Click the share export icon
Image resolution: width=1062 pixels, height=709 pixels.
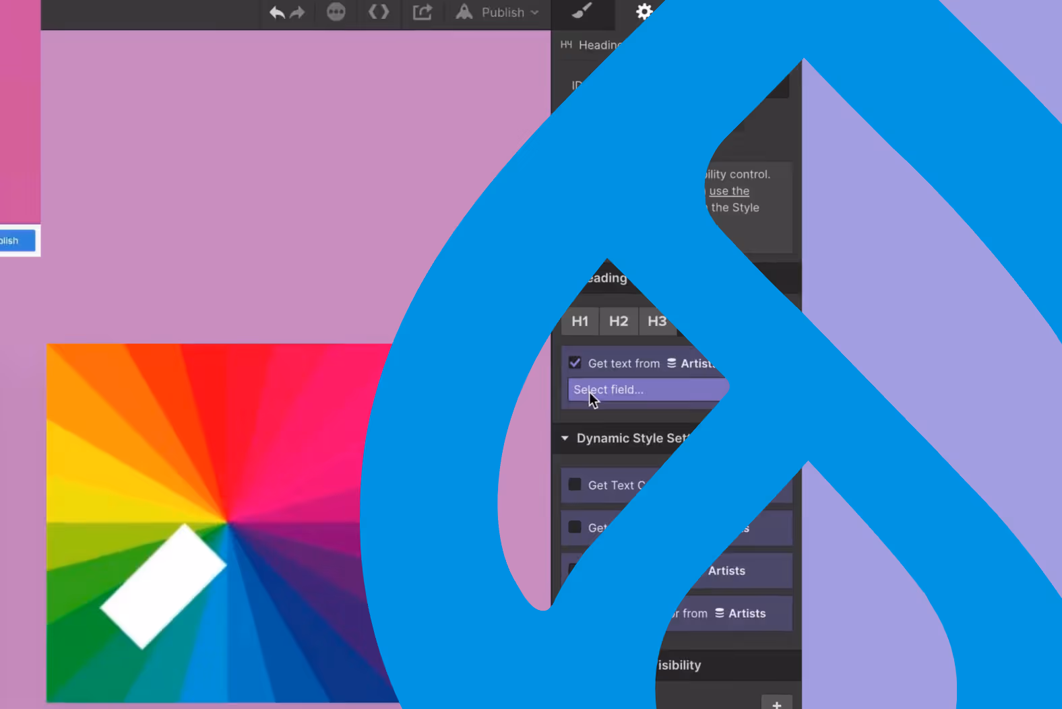point(423,12)
